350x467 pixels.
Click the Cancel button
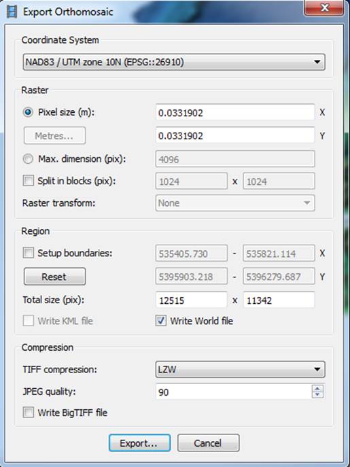[209, 443]
